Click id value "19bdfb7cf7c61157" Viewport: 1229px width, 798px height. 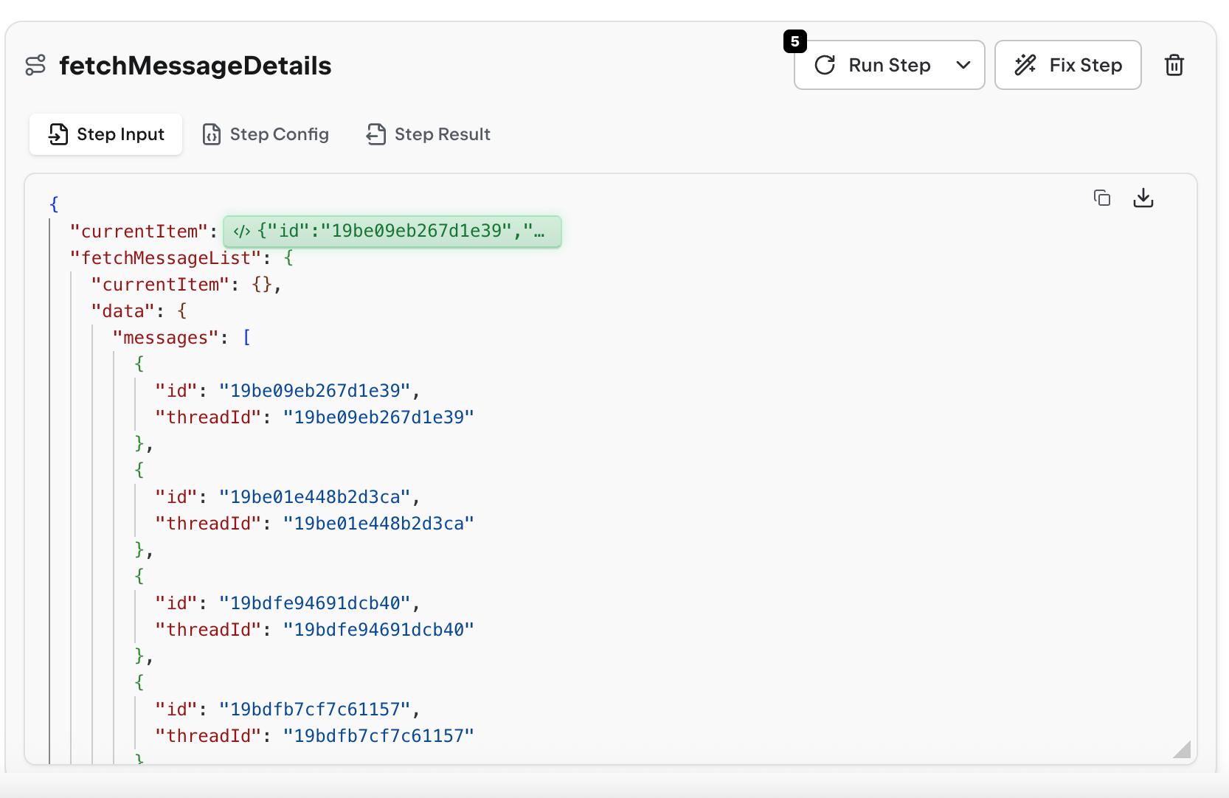pos(315,709)
